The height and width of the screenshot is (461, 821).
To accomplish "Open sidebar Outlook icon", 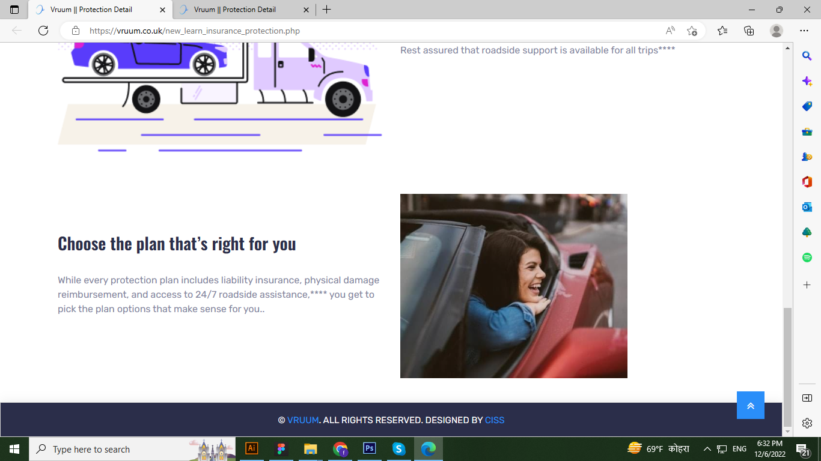I will [807, 207].
